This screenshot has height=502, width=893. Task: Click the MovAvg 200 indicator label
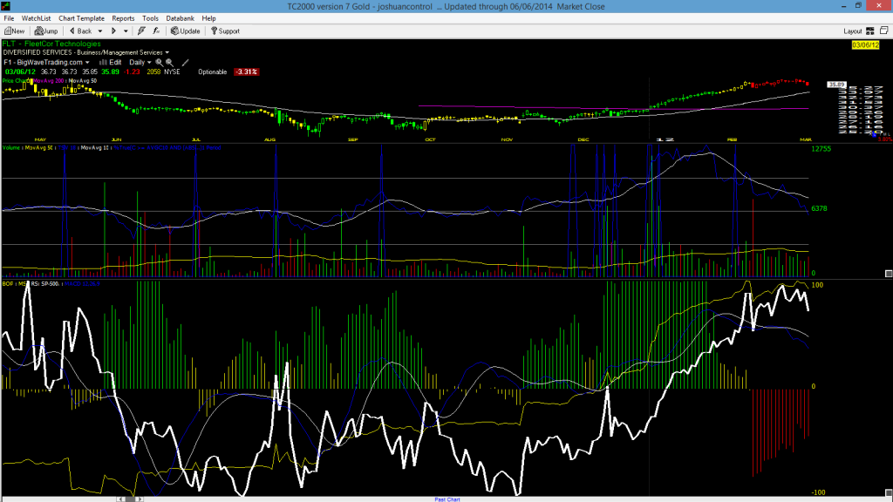tap(49, 81)
